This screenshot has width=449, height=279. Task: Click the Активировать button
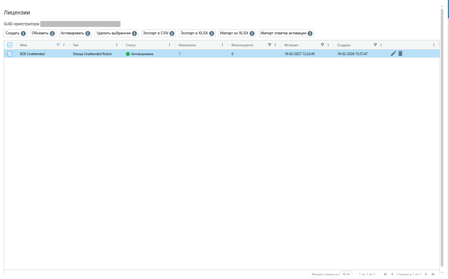[75, 33]
